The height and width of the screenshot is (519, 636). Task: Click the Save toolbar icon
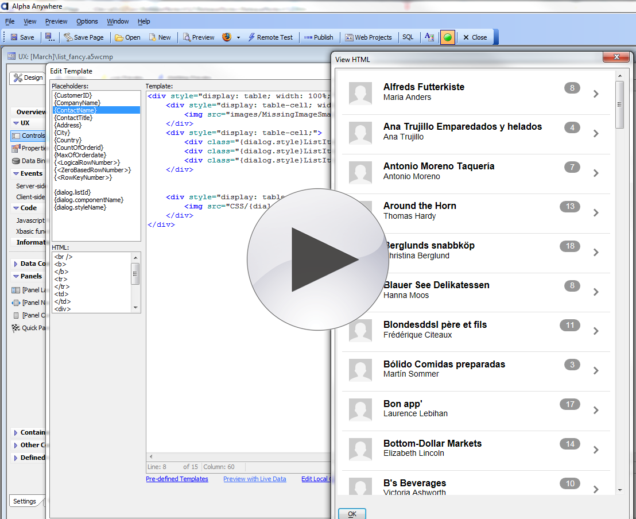coord(14,37)
